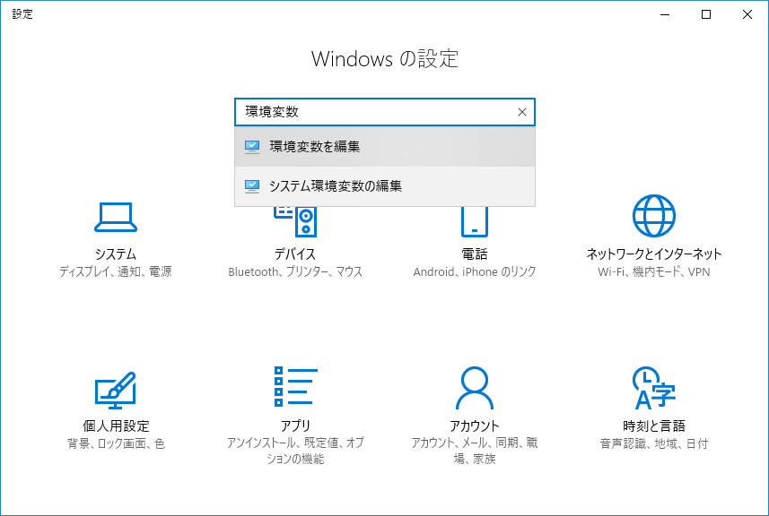Click the Bluetooth、プリンター、マウス description
This screenshot has width=769, height=516.
295,271
